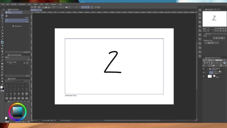This screenshot has width=227, height=128.
Task: Click the Paper layer thumbnail
Action: point(210,76)
